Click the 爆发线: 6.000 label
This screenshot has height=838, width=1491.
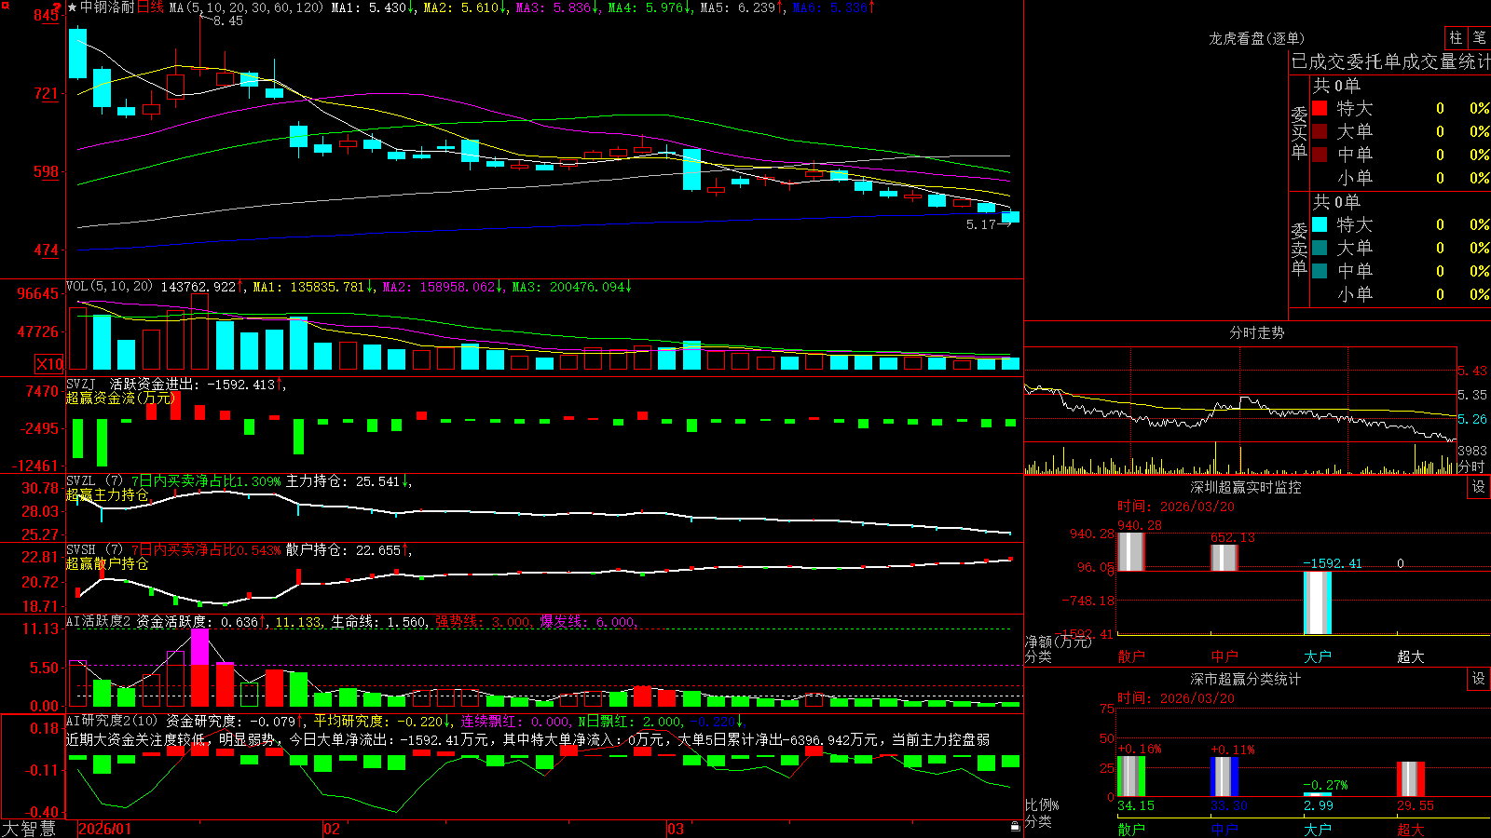587,621
